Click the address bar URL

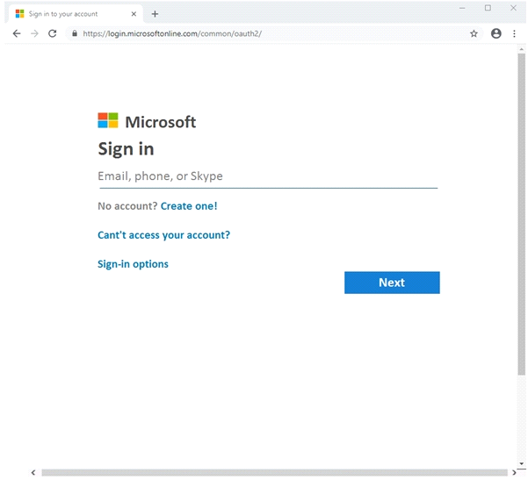tap(172, 33)
